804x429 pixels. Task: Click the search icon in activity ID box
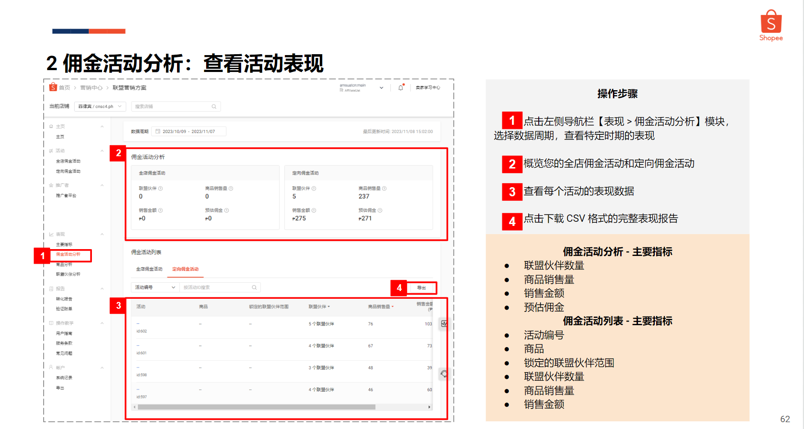tap(254, 287)
